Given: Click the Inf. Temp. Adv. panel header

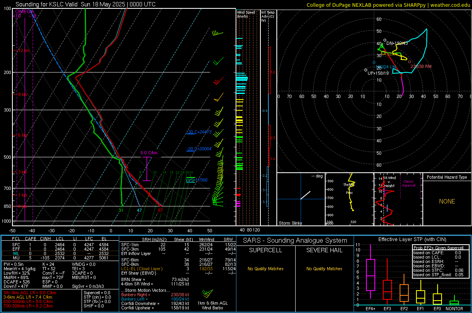Looking at the screenshot, I should (268, 16).
